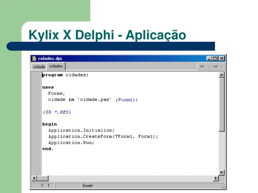Click the 'program' keyword in the code

(x=52, y=75)
